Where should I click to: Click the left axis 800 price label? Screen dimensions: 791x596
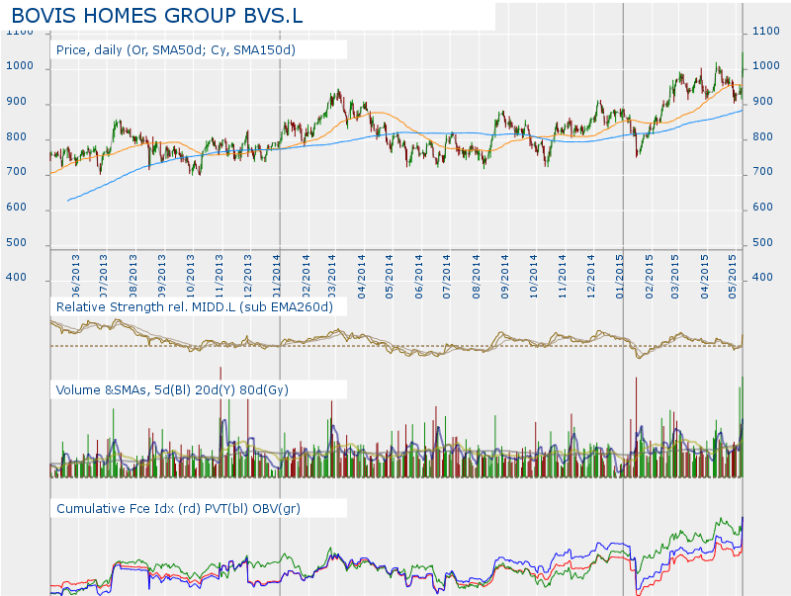pyautogui.click(x=17, y=136)
